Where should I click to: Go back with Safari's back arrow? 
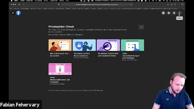tap(23, 5)
